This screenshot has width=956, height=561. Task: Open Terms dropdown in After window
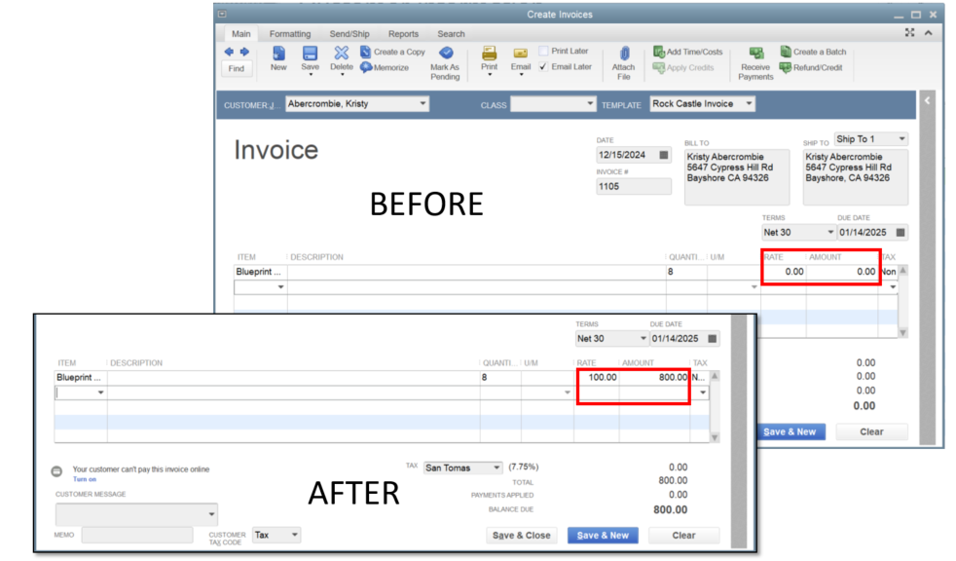(643, 338)
